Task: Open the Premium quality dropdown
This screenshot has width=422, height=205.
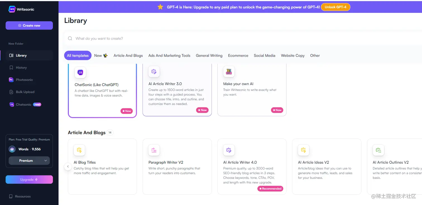Action: click(29, 161)
